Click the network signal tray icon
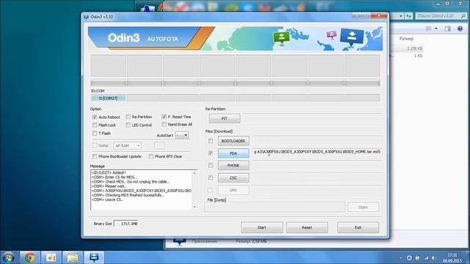 (x=426, y=257)
